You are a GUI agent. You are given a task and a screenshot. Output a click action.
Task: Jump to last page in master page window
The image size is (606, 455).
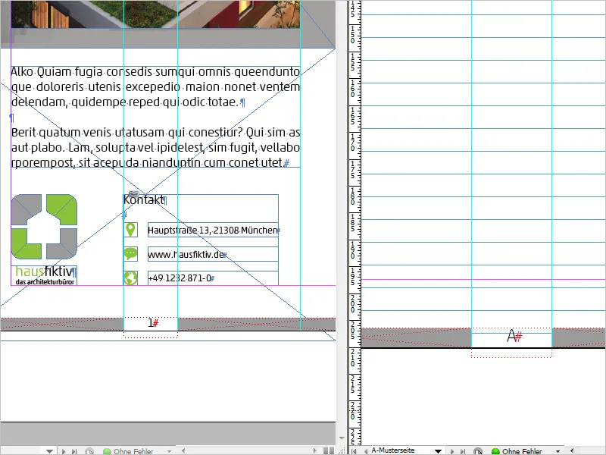(463, 451)
